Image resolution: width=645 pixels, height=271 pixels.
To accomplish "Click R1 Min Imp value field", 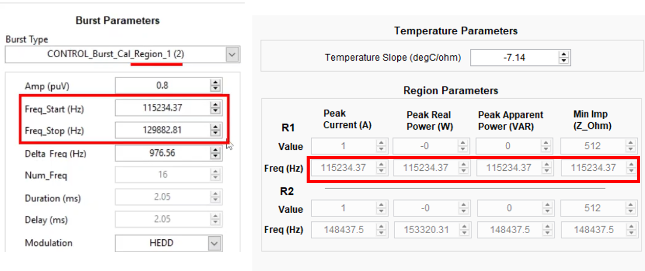I will 592,146.
